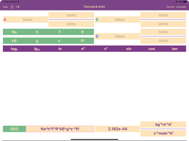The image size is (189, 141).
Task: Select variable A denominator Units field
Action: pyautogui.click(x=71, y=24)
